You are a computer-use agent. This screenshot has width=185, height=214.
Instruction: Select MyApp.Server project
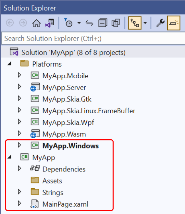(x=64, y=88)
